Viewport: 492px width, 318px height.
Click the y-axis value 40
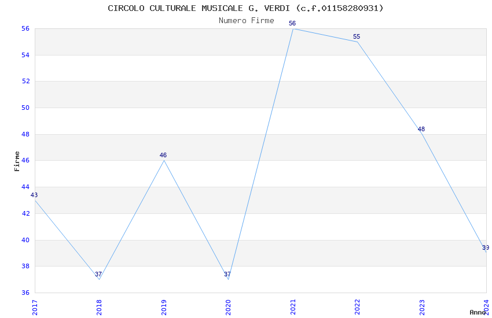[25, 240]
